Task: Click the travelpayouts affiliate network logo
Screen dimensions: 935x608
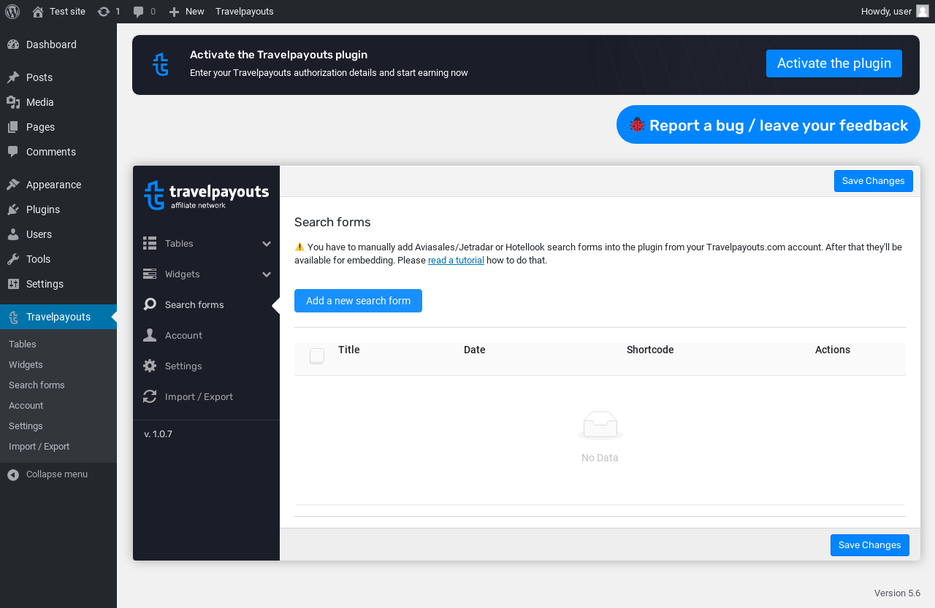Action: pos(207,195)
